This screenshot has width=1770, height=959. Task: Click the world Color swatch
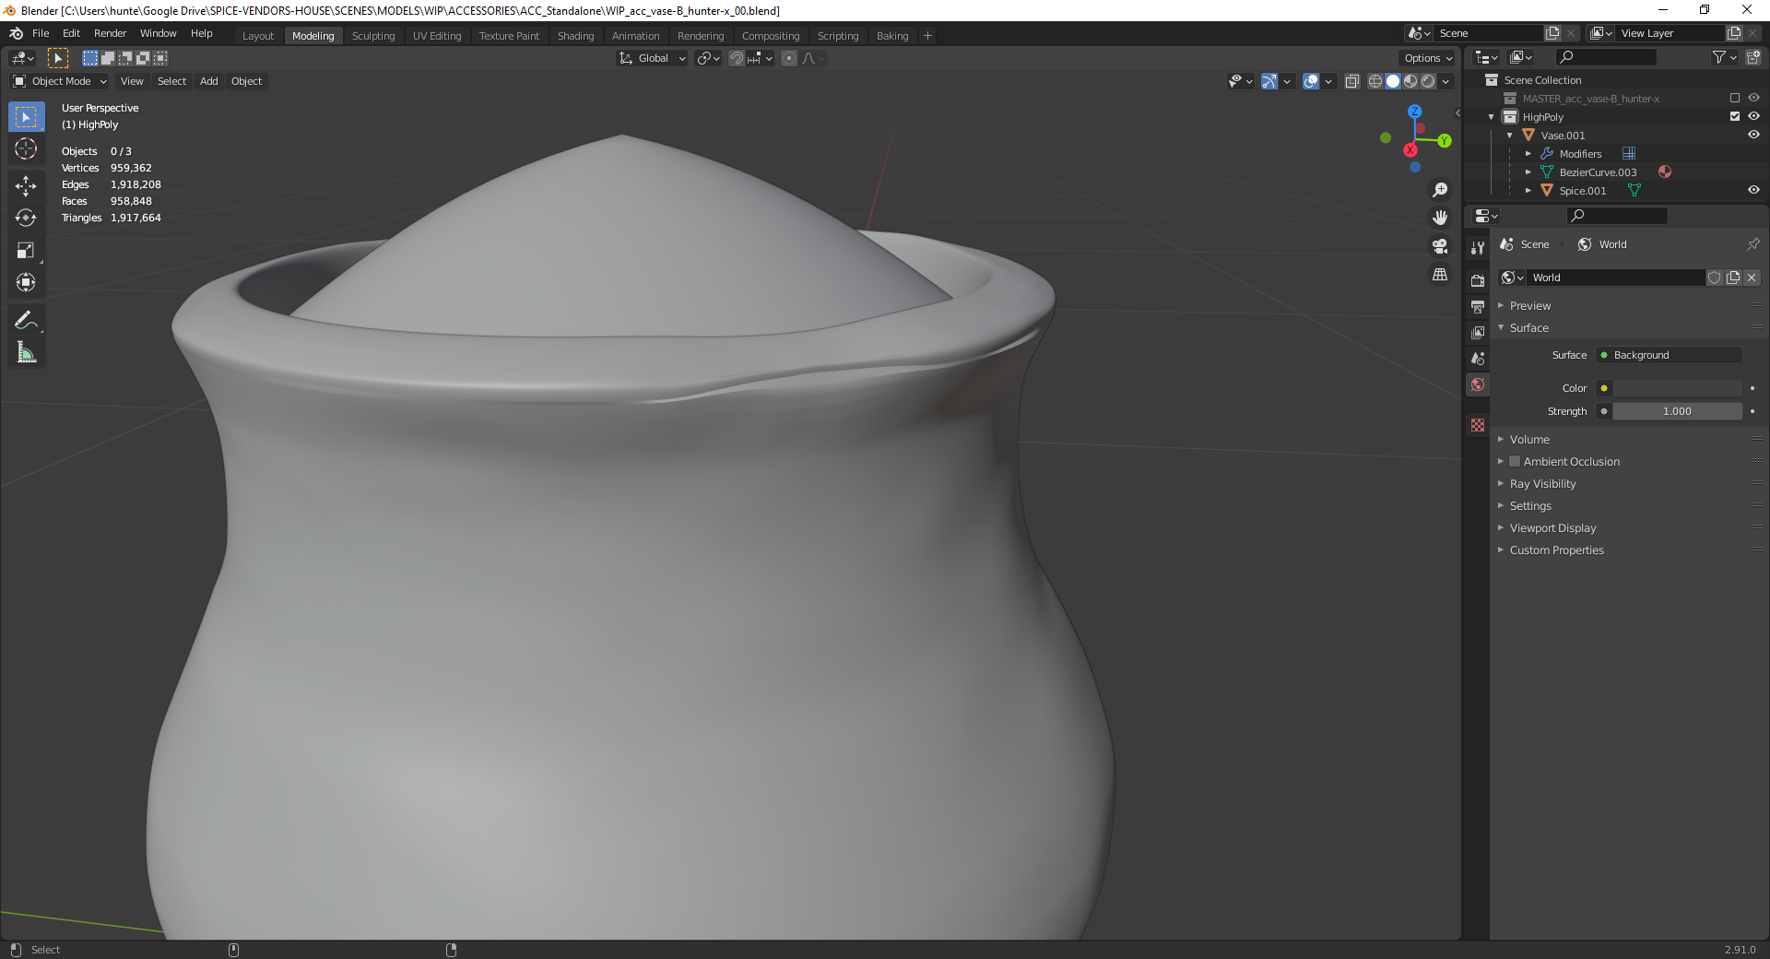pyautogui.click(x=1678, y=388)
